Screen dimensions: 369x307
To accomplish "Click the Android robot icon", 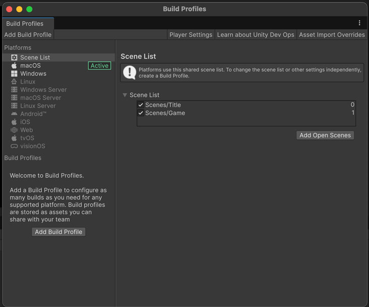I will point(14,114).
